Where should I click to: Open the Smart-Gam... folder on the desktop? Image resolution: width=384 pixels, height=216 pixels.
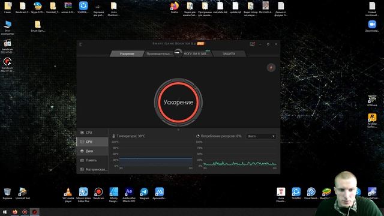[37, 26]
